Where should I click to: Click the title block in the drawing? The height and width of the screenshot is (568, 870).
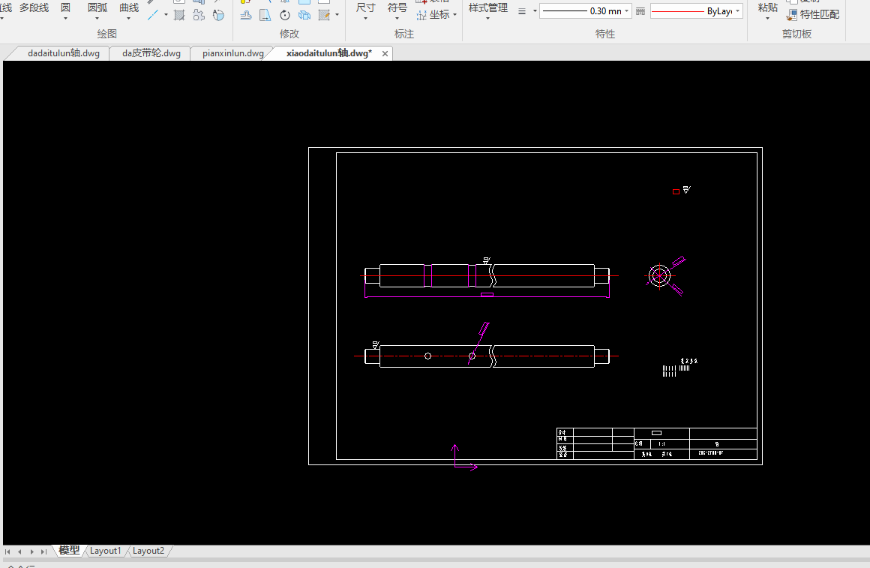point(656,443)
